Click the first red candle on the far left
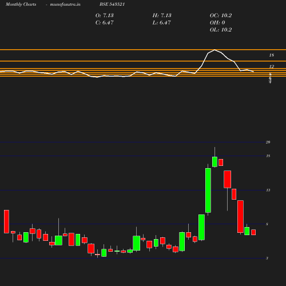Image resolution: width=286 pixels, height=286 pixels. [x=6, y=221]
